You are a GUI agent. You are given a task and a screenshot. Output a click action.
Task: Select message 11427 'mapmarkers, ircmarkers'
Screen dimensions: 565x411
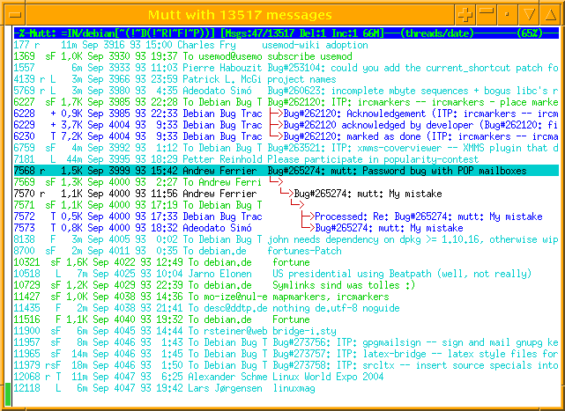(x=286, y=297)
